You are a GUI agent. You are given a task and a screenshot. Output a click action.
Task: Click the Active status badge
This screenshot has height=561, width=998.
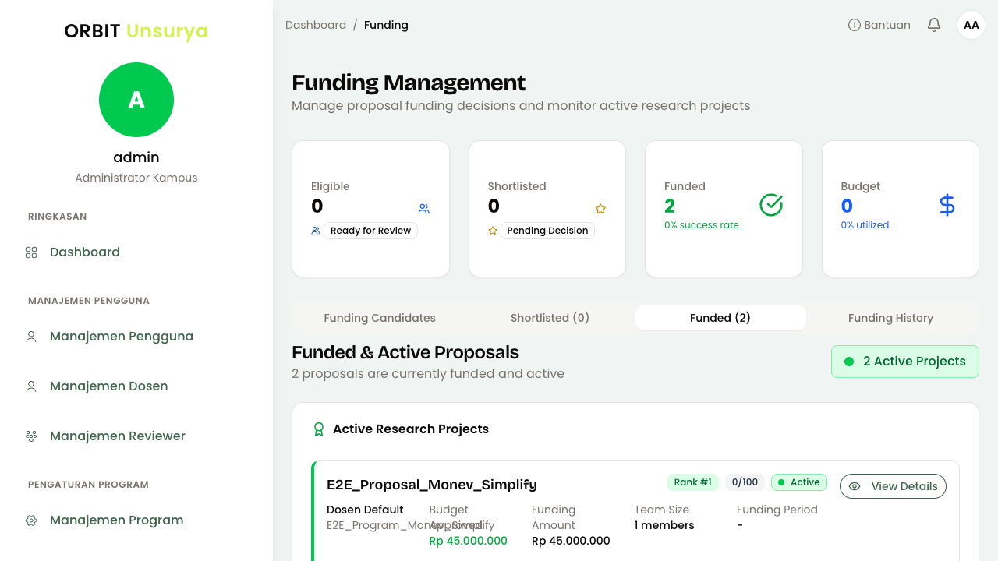click(799, 482)
